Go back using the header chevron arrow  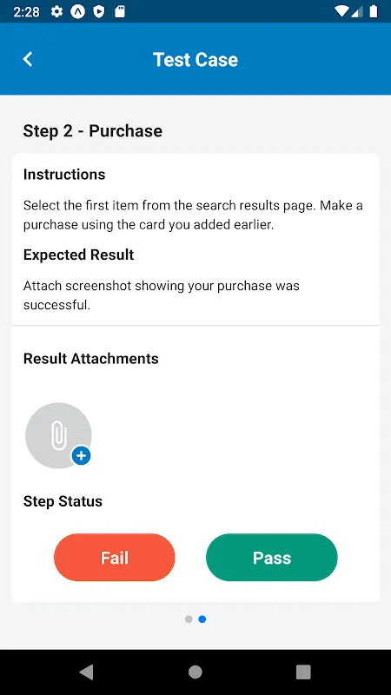pyautogui.click(x=28, y=59)
